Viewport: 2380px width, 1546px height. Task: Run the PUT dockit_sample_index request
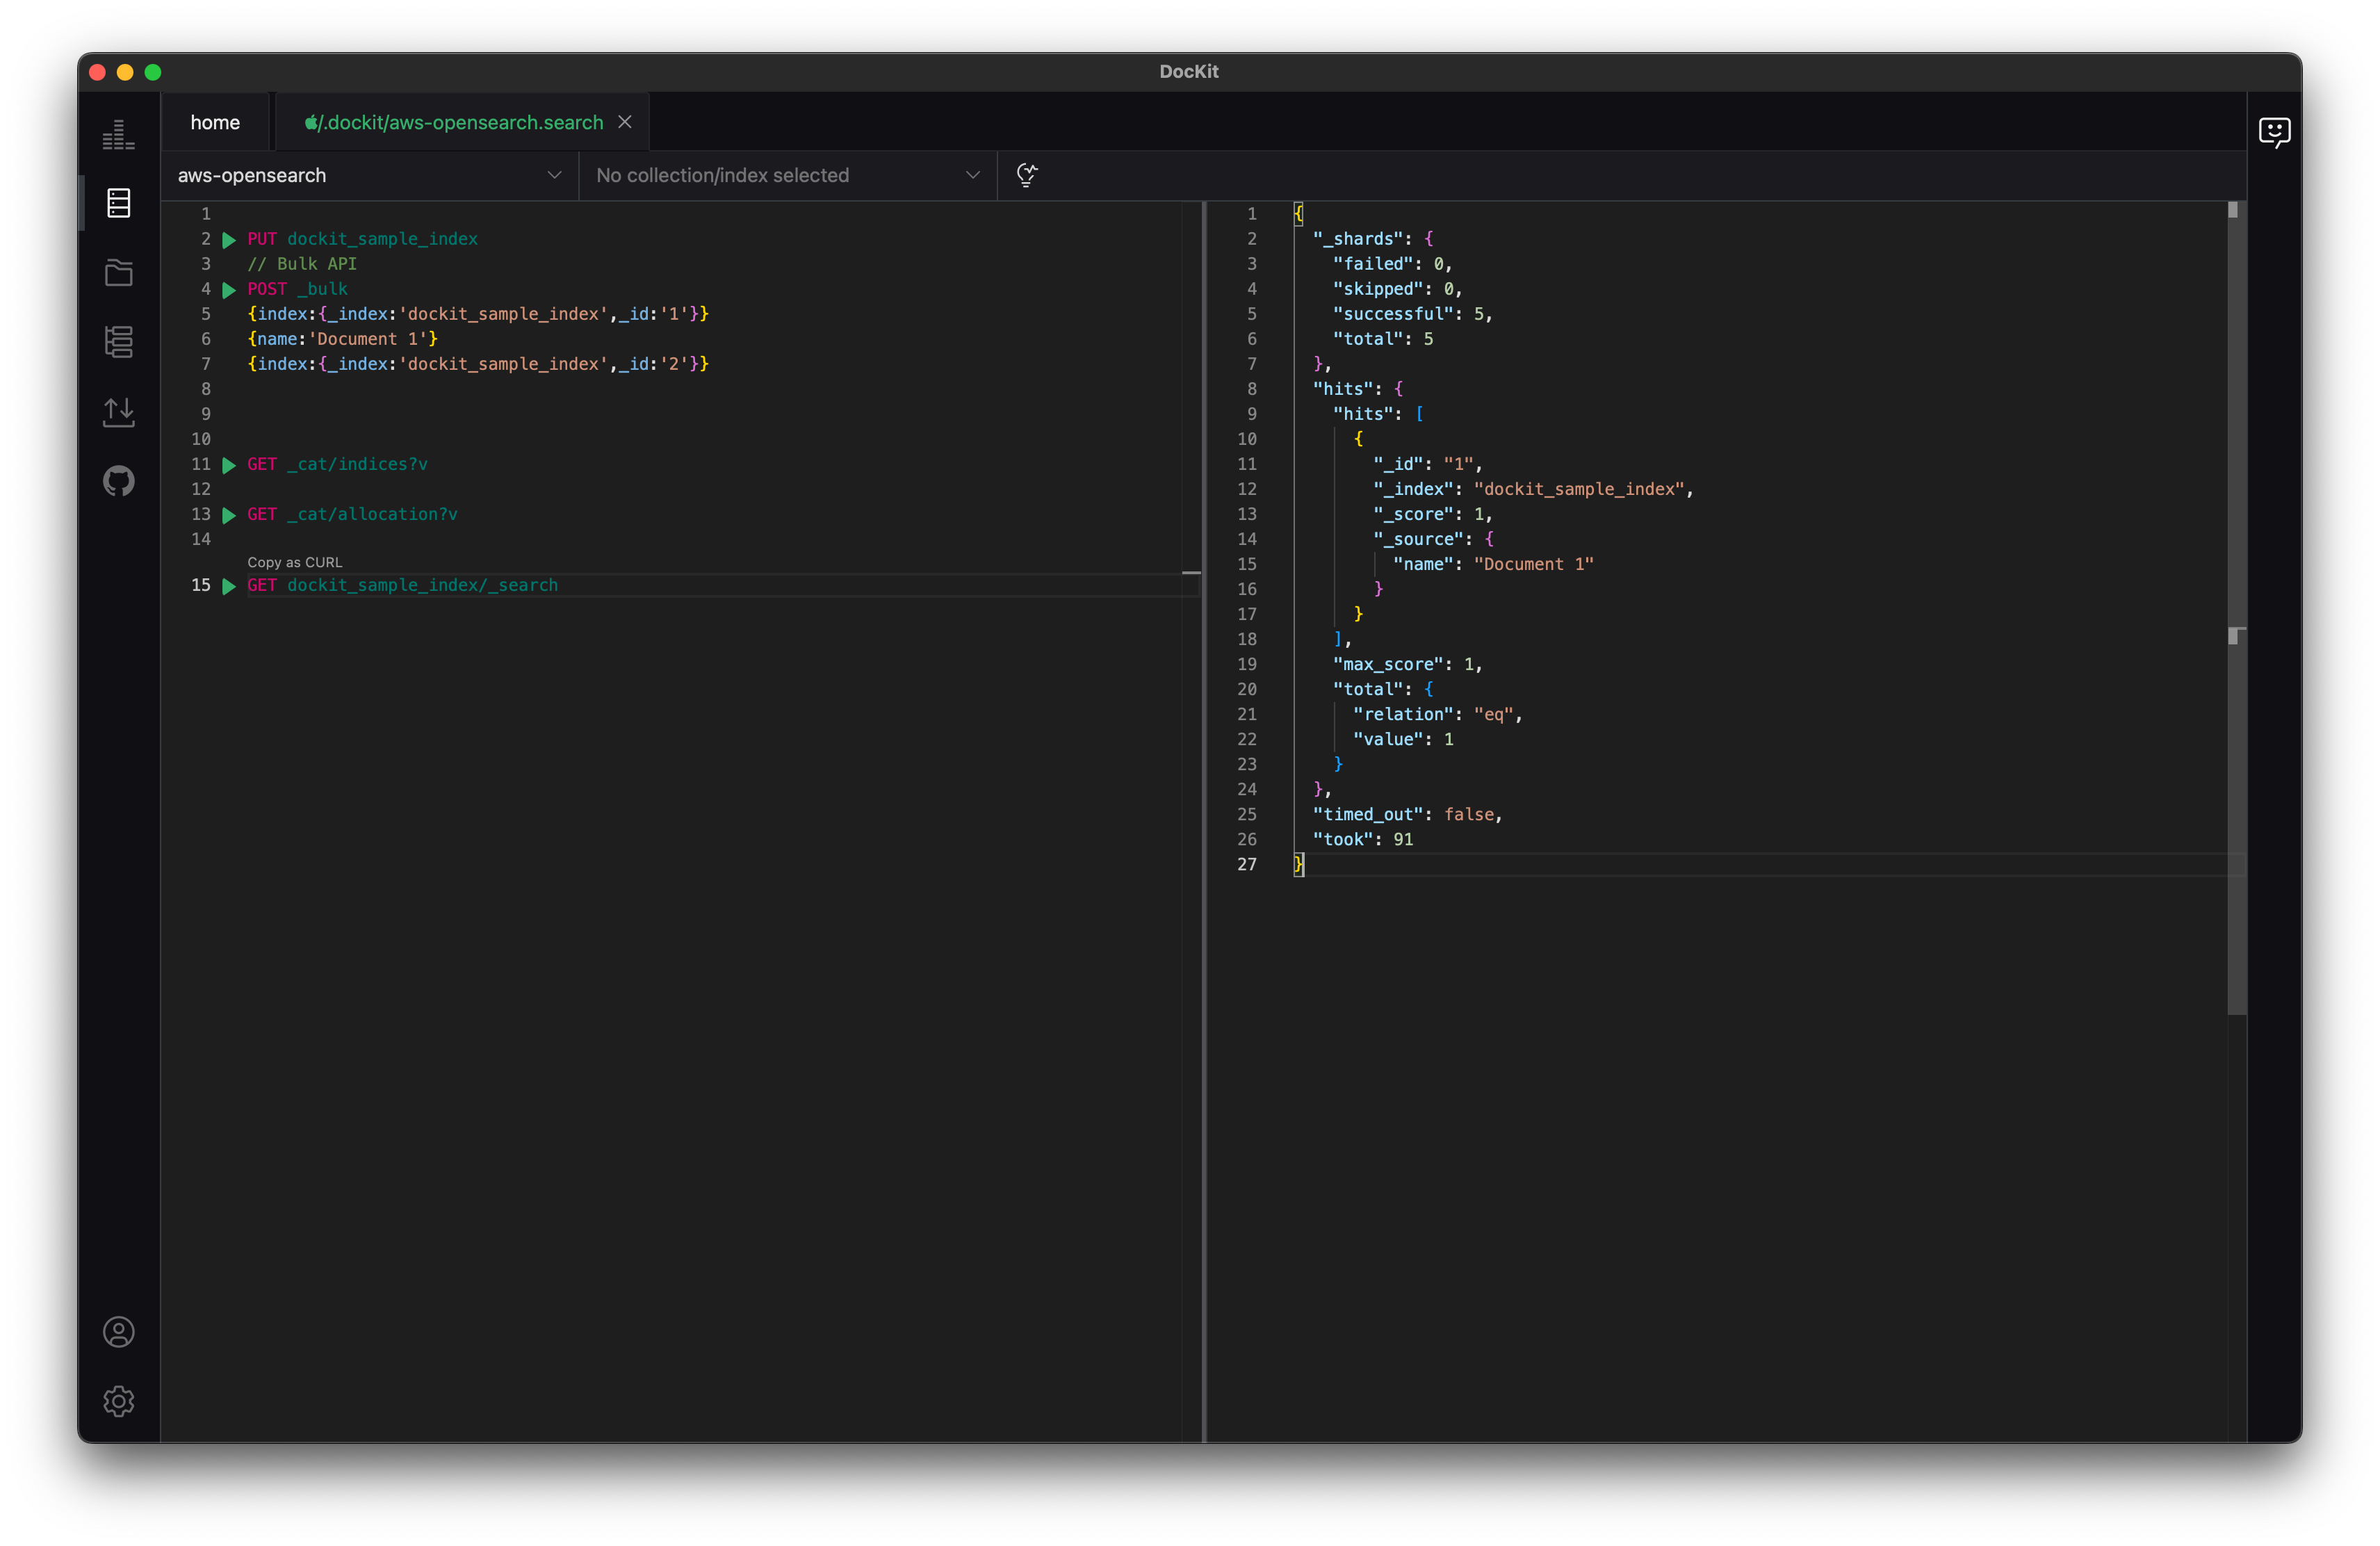coord(229,240)
